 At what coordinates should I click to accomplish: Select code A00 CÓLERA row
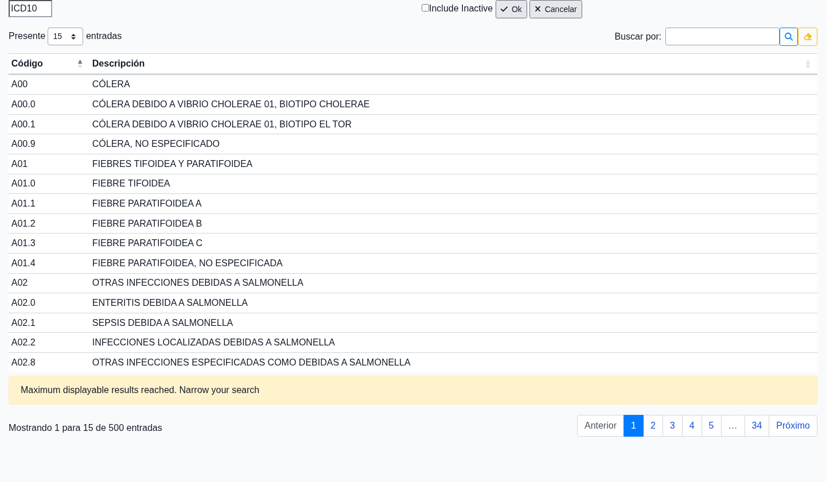click(111, 84)
